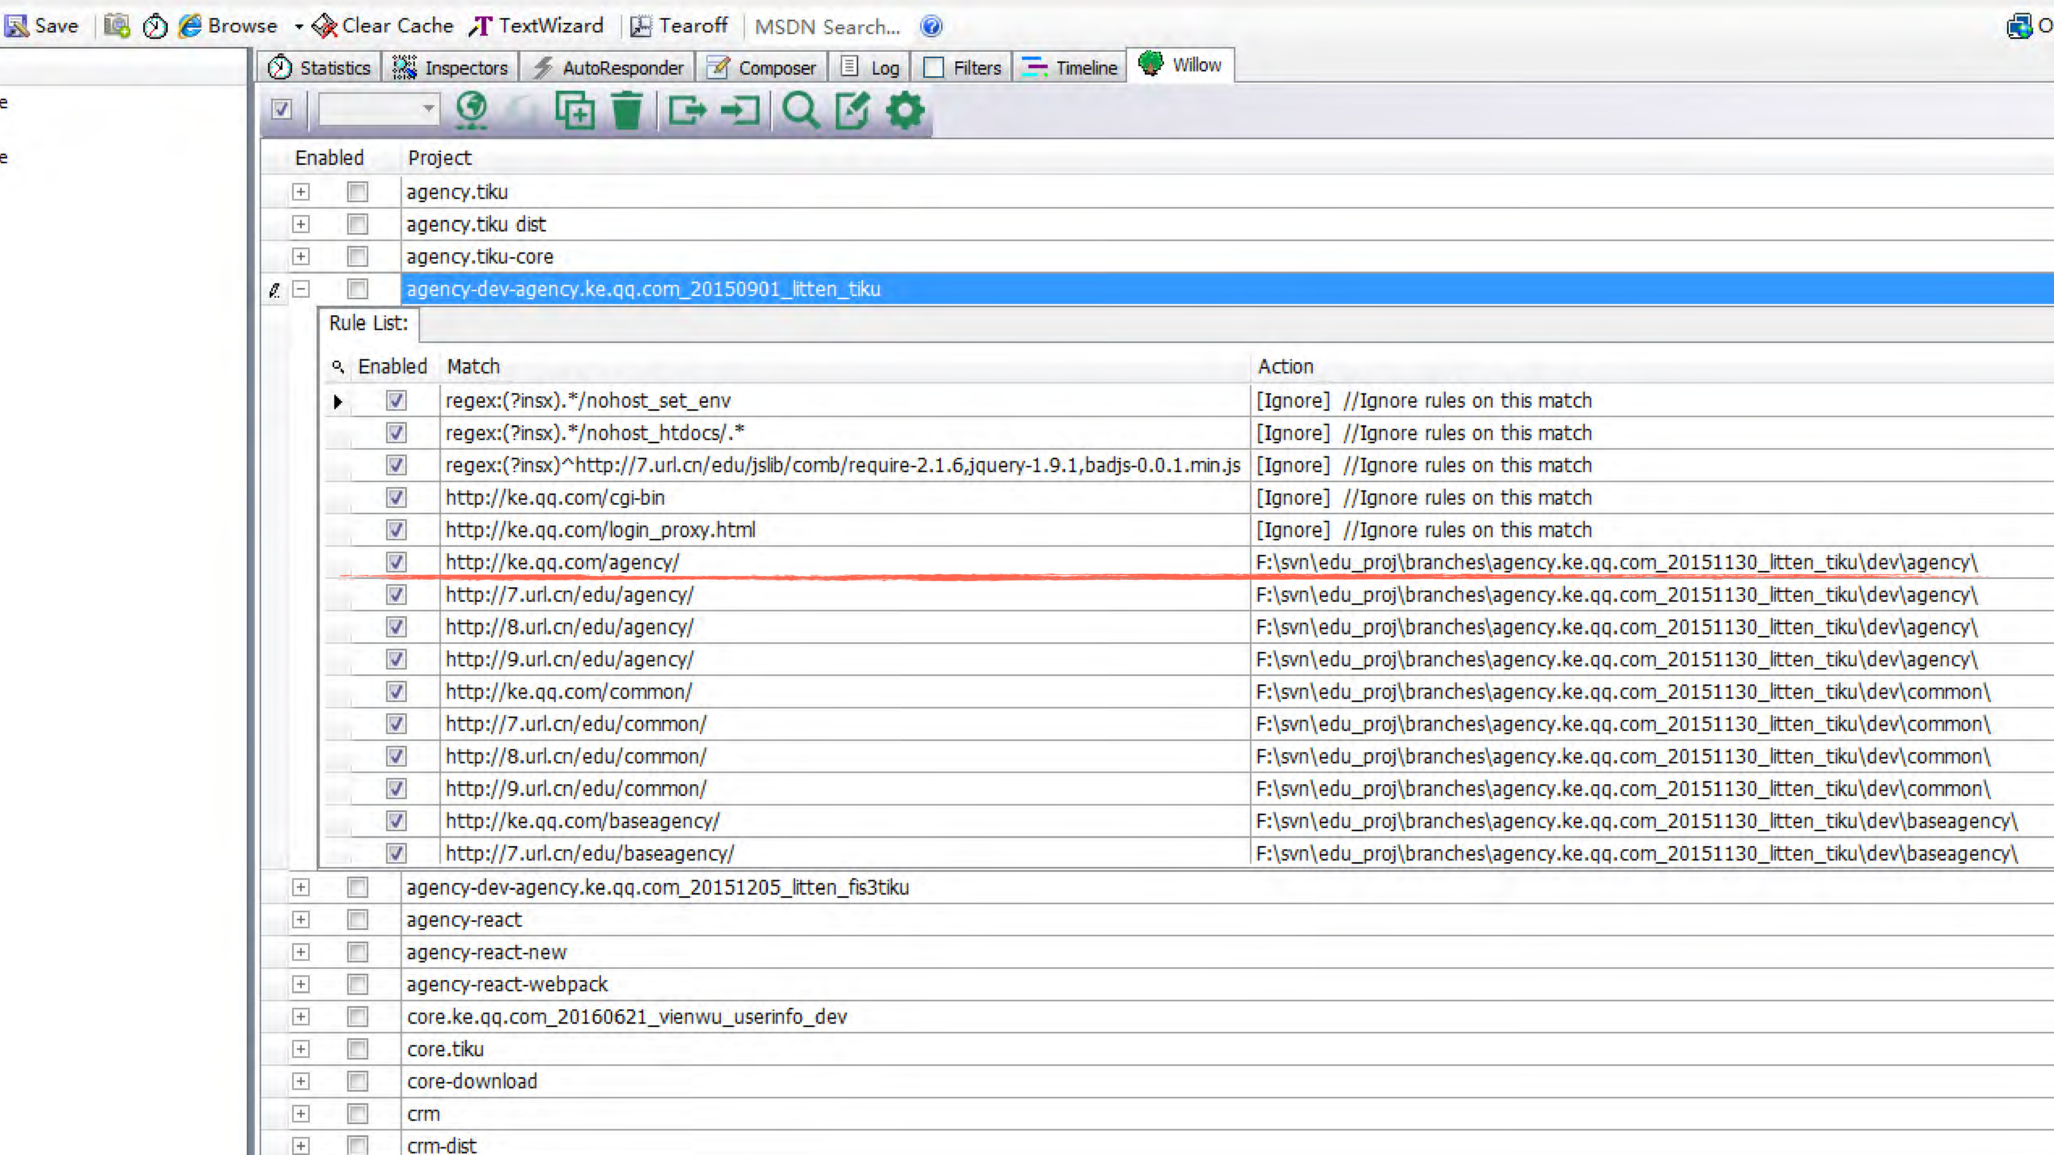Image resolution: width=2054 pixels, height=1155 pixels.
Task: Uncheck the http://7.url.cn/edu/common/ rule
Action: click(396, 724)
